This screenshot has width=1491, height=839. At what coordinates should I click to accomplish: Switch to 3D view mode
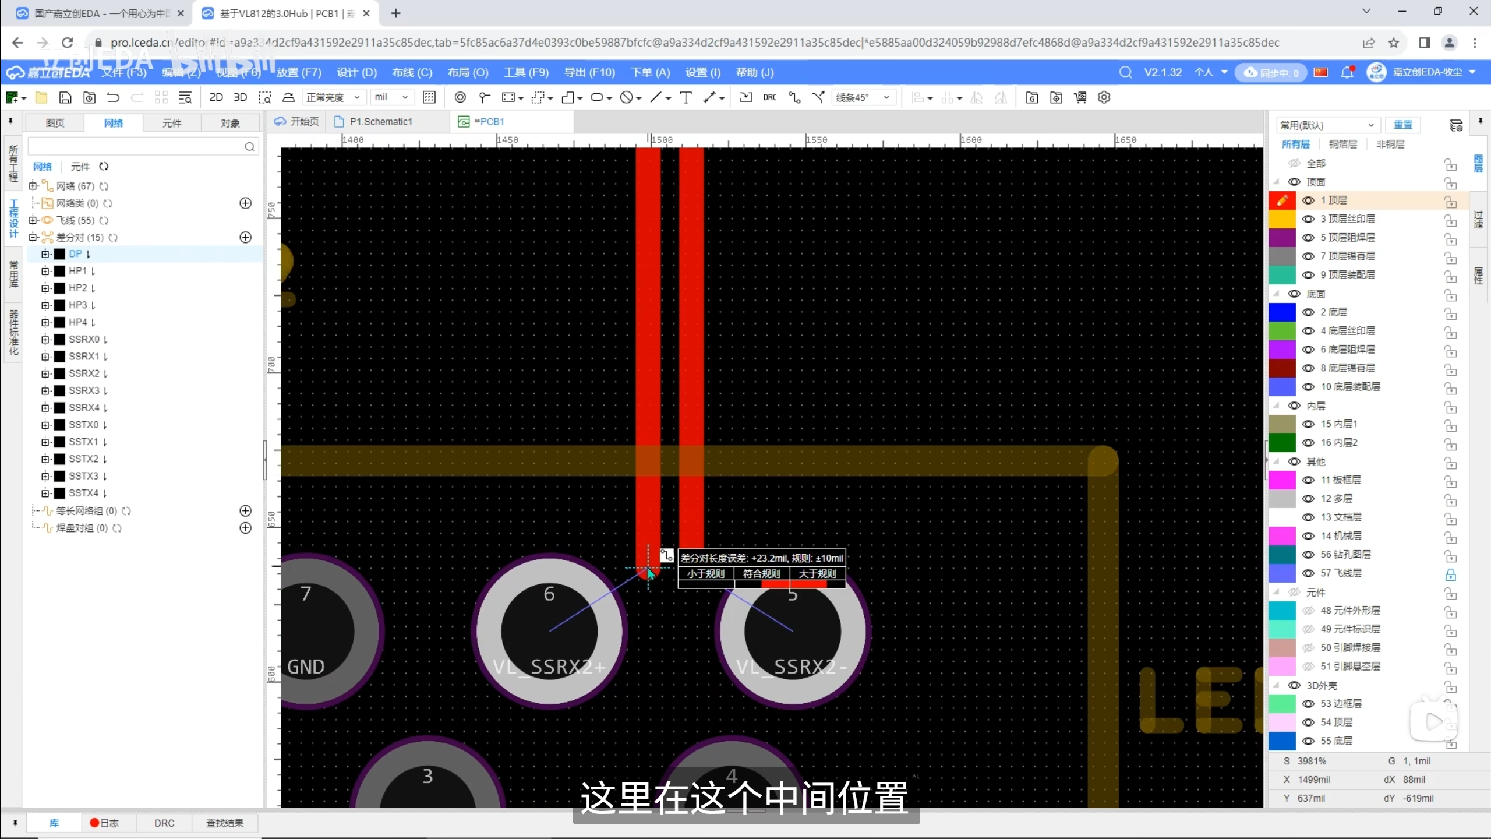[240, 97]
